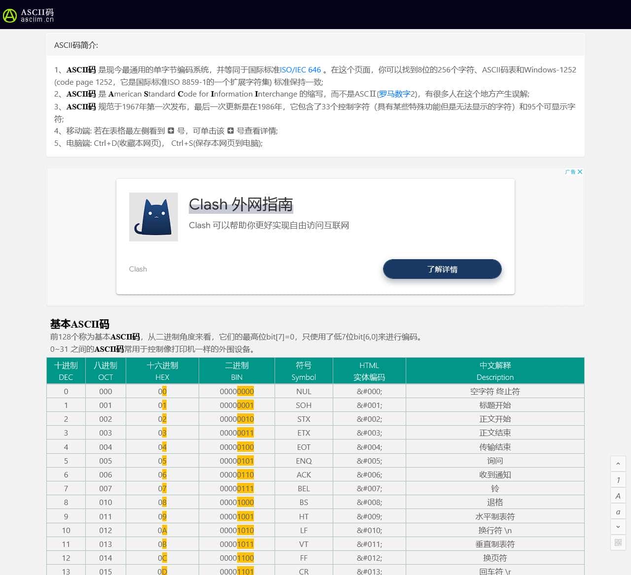Click the Clash cat logo image
Screen dimensions: 631x575
(153, 217)
